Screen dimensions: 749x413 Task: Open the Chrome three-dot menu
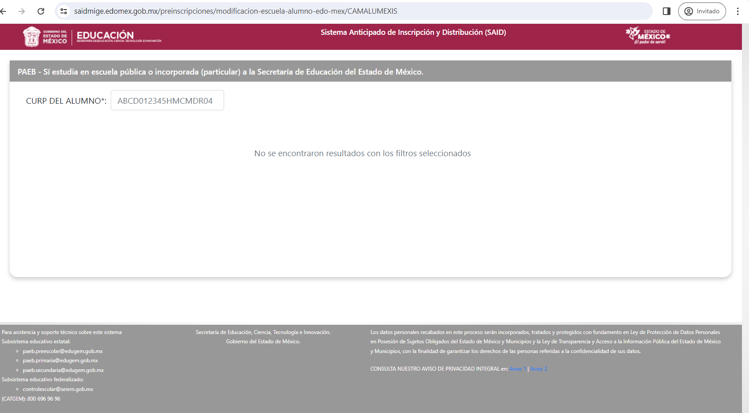click(738, 11)
